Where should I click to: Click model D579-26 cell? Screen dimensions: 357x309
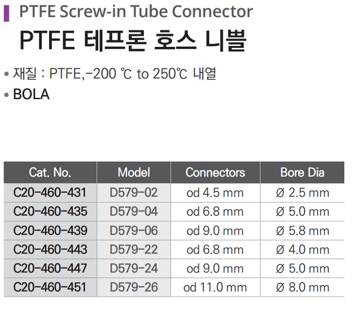[x=133, y=287]
